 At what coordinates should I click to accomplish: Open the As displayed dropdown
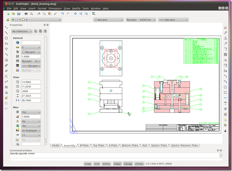pos(31,131)
